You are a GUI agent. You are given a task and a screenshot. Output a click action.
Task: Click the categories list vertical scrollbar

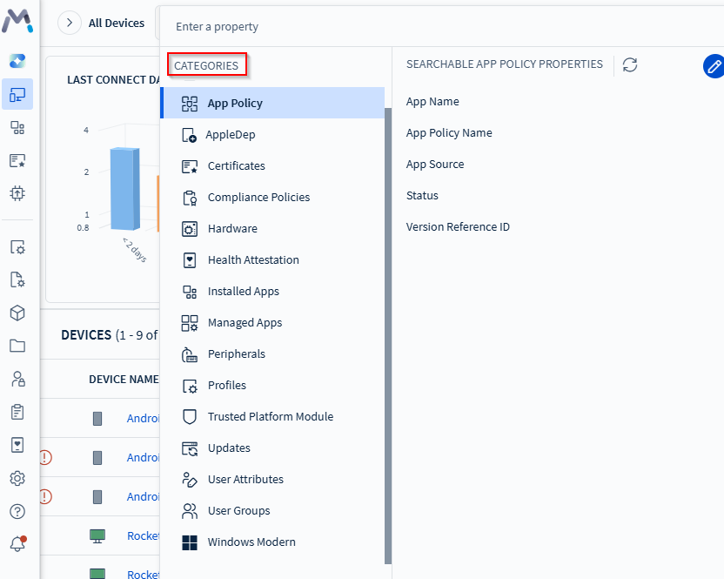pos(388,331)
